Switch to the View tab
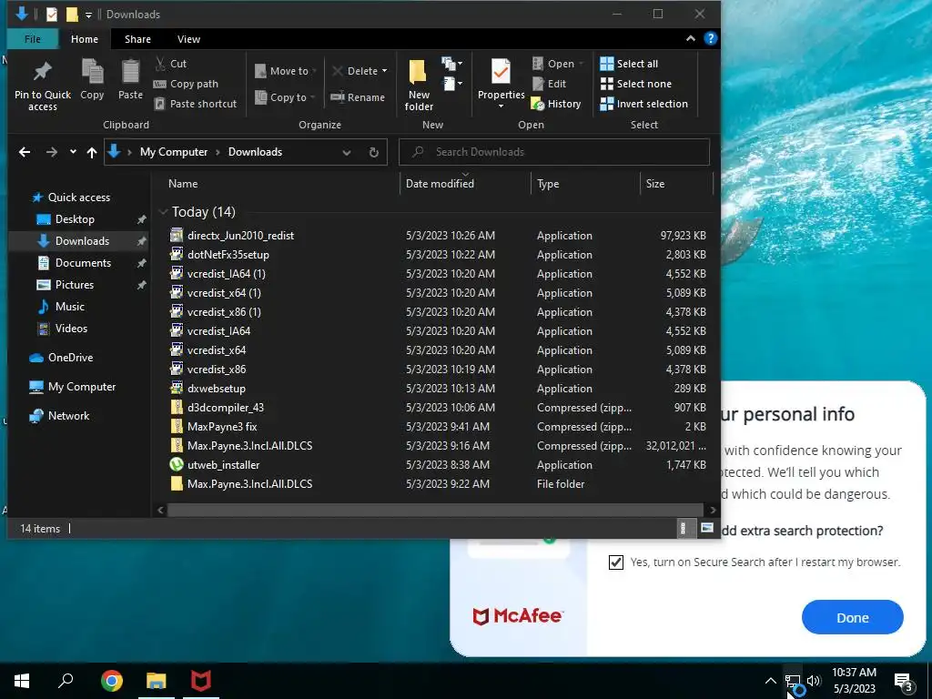 tap(188, 39)
